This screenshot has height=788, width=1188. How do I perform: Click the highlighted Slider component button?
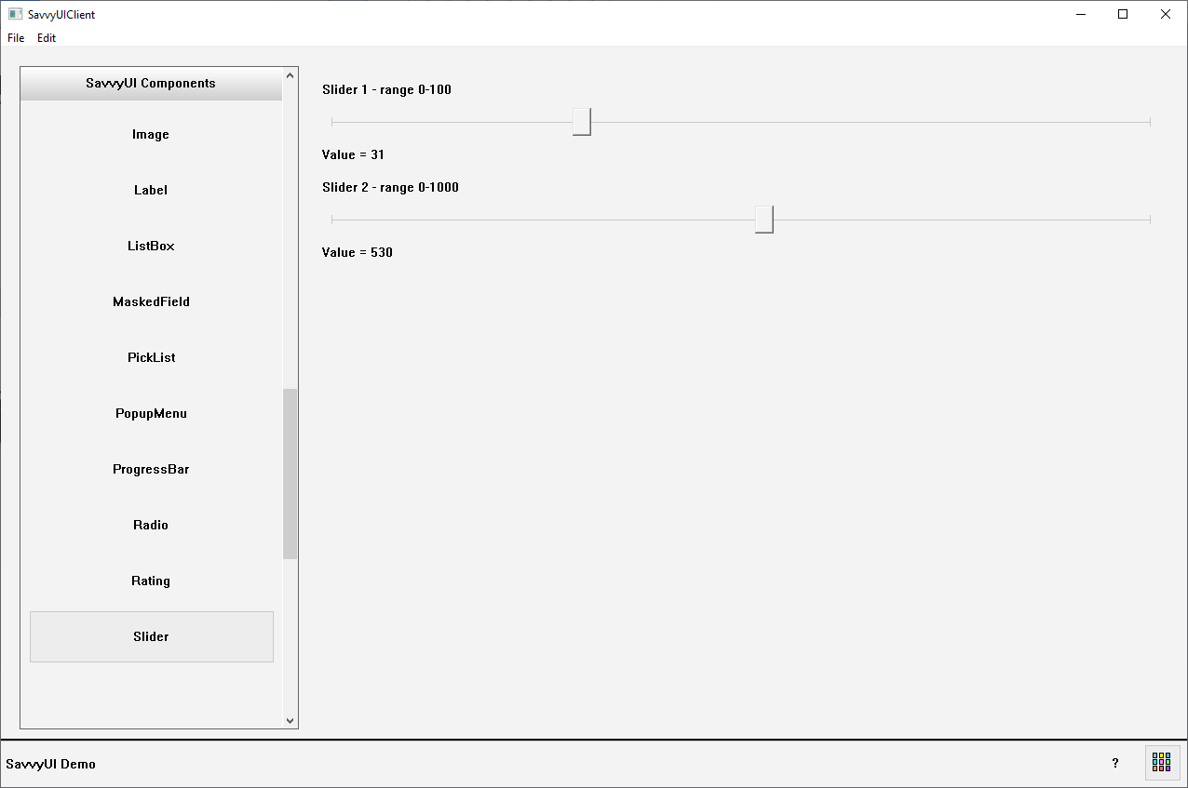coord(151,637)
